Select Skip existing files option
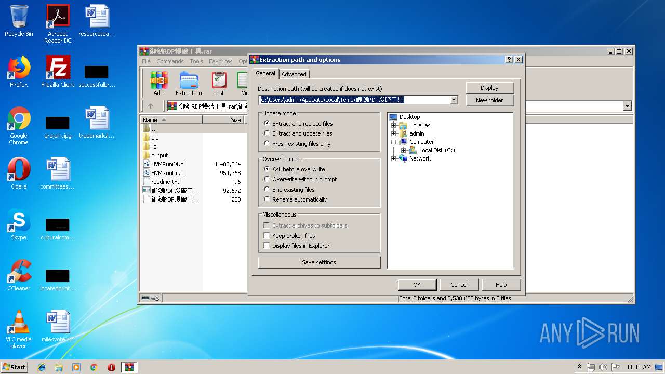 pos(290,190)
